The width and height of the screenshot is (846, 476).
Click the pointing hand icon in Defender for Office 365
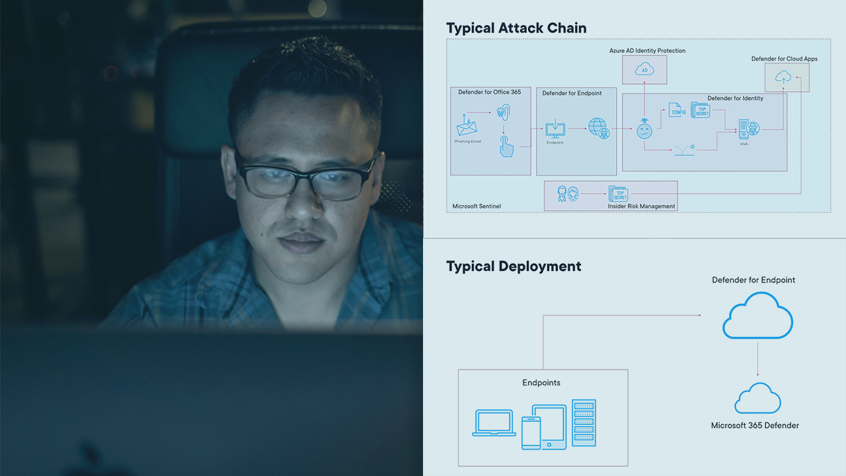pos(507,146)
